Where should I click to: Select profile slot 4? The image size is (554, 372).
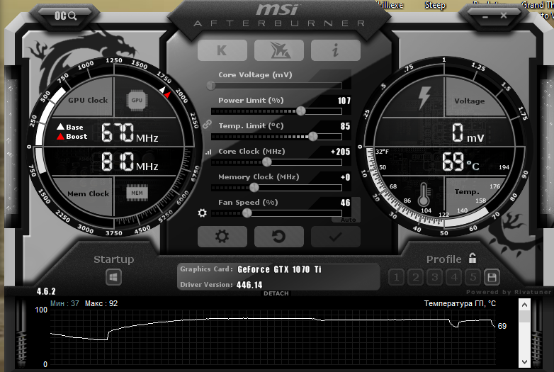[454, 277]
